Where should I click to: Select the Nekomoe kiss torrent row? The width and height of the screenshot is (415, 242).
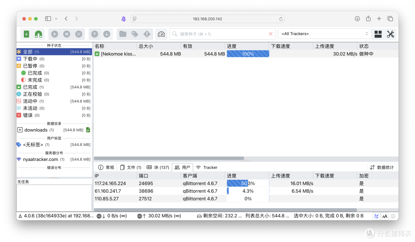246,54
